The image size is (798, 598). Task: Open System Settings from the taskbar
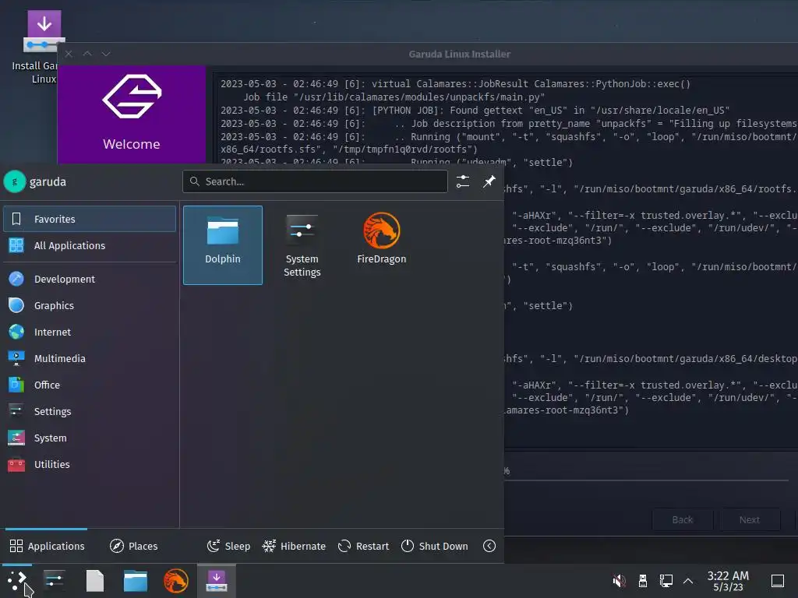[54, 580]
